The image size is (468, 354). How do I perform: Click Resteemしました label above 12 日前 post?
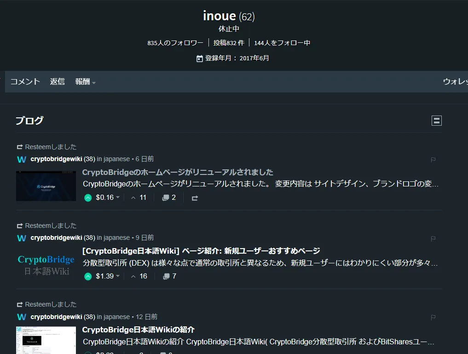51,304
